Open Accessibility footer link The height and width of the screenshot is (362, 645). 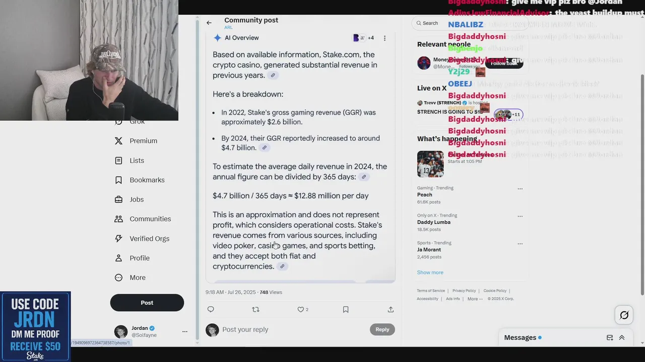(x=427, y=299)
